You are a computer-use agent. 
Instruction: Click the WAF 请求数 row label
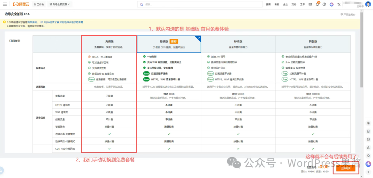[62, 112]
